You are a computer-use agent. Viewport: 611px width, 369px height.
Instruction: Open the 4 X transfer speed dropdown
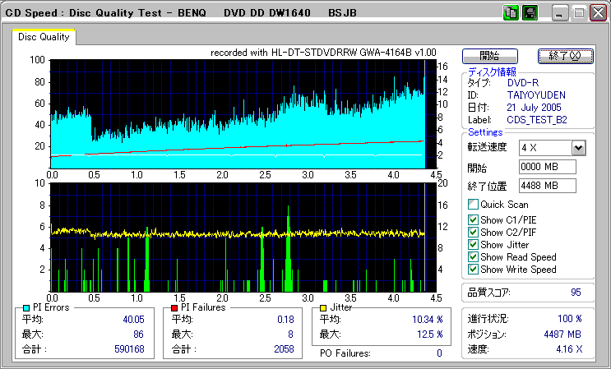(x=578, y=147)
